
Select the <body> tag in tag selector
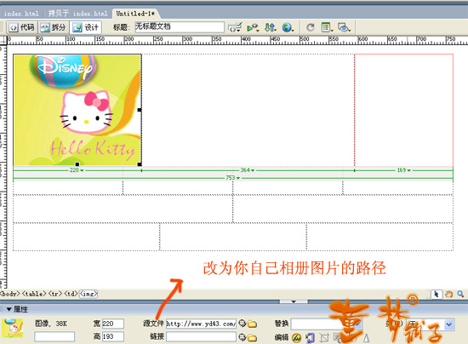[x=10, y=294]
